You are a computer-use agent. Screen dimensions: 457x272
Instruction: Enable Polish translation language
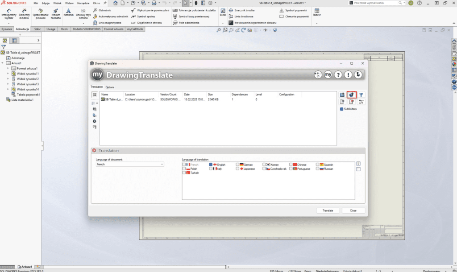pos(184,169)
